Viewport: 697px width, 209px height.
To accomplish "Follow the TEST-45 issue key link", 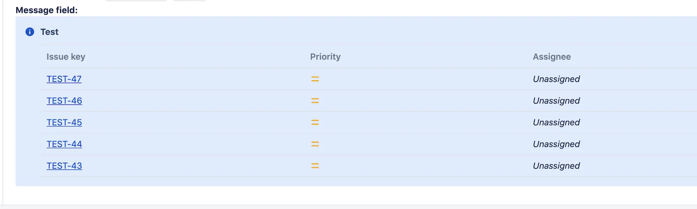I will coord(64,123).
